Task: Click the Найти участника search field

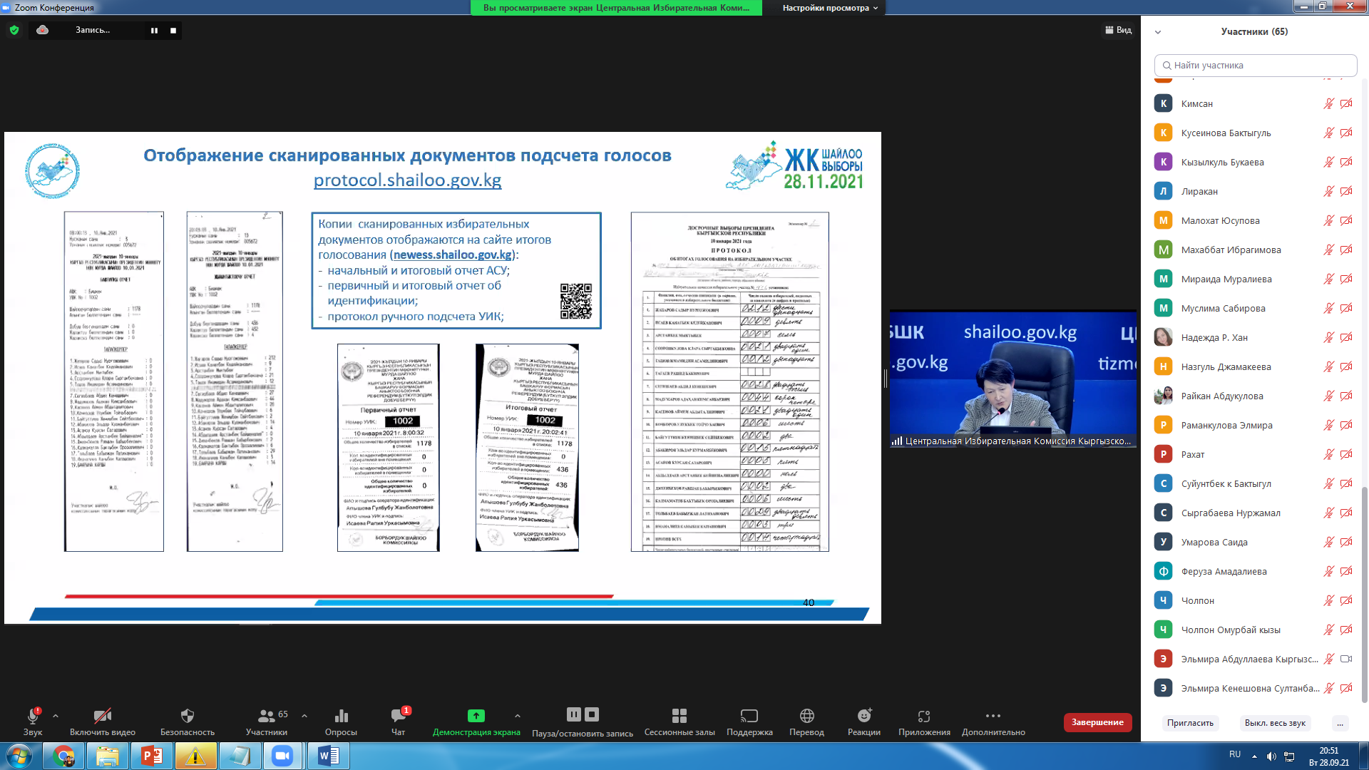Action: (1255, 65)
